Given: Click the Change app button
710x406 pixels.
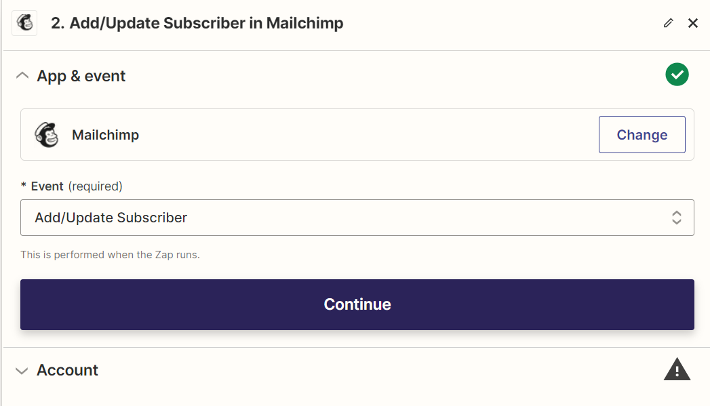Looking at the screenshot, I should tap(642, 135).
